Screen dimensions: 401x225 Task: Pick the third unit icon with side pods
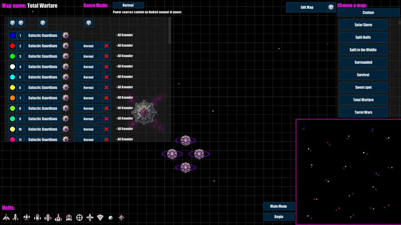[x=27, y=218]
